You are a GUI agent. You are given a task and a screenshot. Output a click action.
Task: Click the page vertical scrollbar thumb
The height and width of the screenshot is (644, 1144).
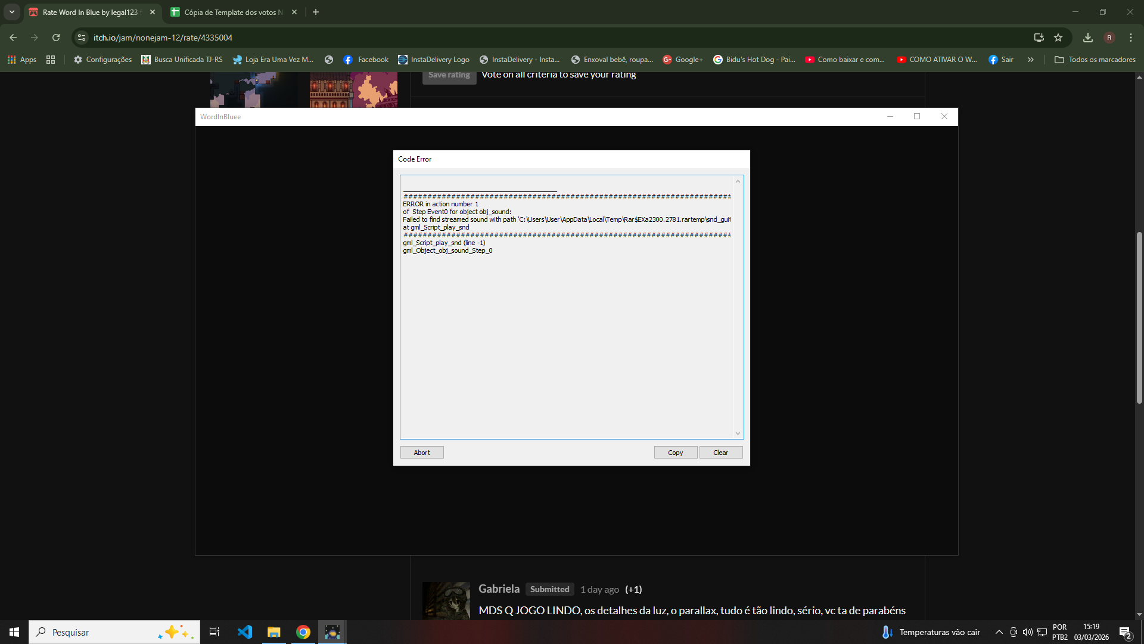coord(1139,318)
